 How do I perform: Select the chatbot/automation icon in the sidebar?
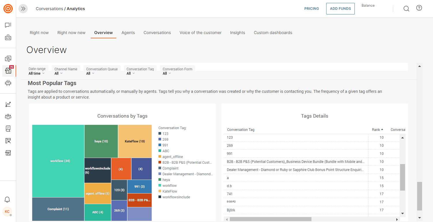tap(8, 83)
